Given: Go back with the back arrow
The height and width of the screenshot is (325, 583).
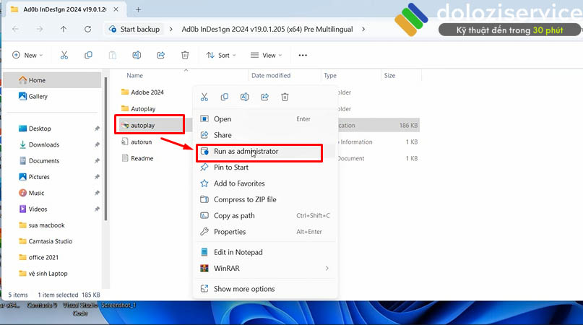Looking at the screenshot, I should point(16,29).
